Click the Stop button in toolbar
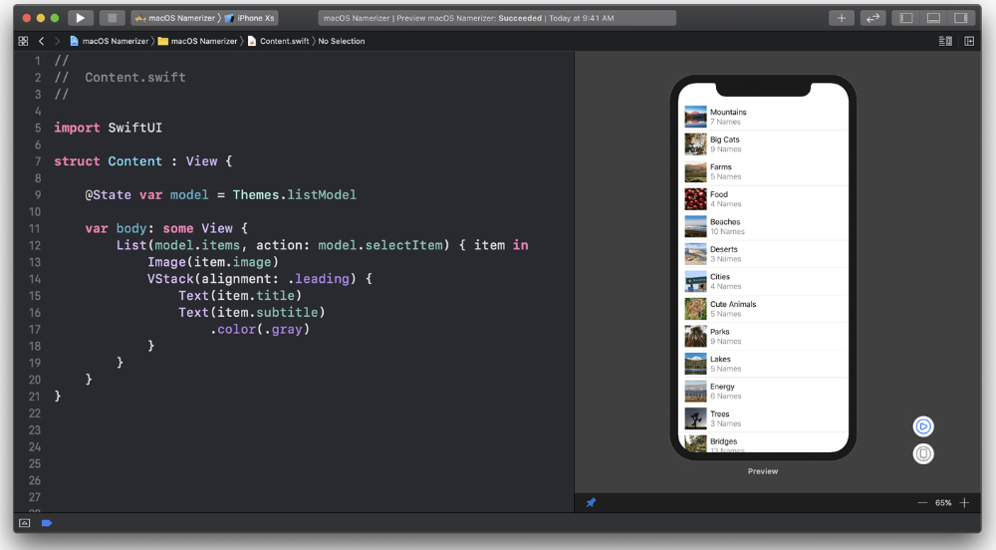 click(112, 18)
